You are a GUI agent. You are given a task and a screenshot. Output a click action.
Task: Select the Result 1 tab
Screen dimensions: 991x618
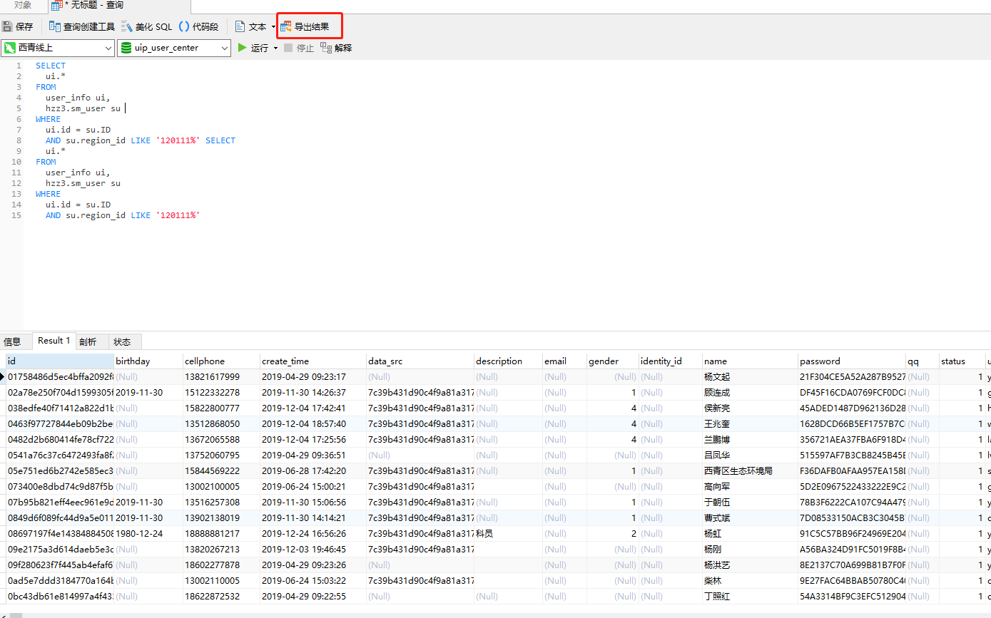[54, 341]
